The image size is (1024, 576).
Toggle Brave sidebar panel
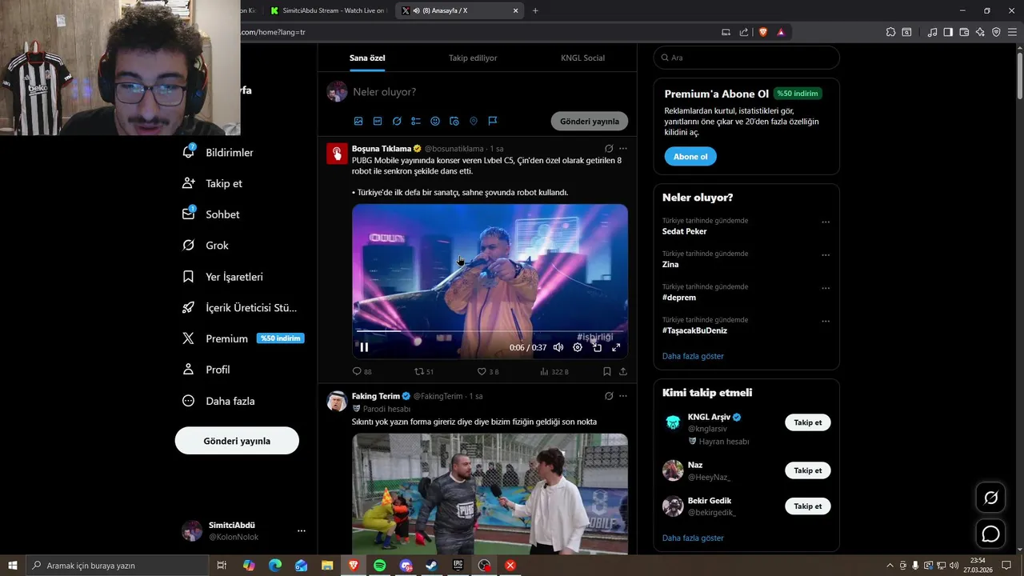pyautogui.click(x=948, y=32)
